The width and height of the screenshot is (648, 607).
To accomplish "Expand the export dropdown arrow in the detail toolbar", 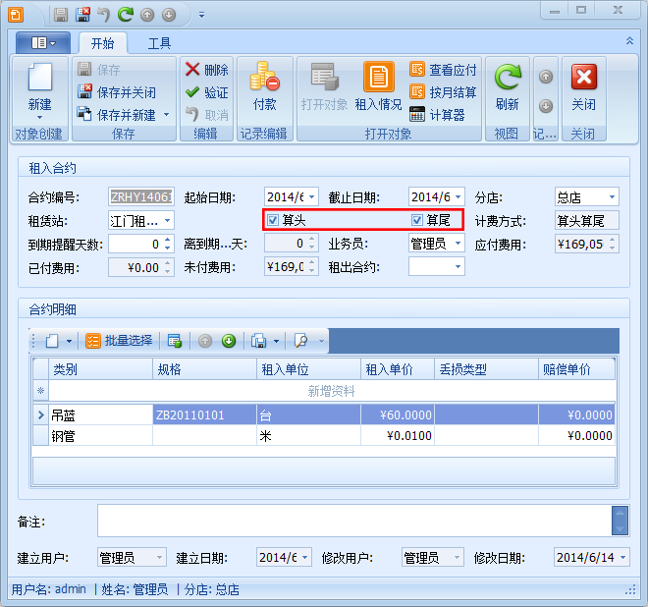I will [x=276, y=341].
